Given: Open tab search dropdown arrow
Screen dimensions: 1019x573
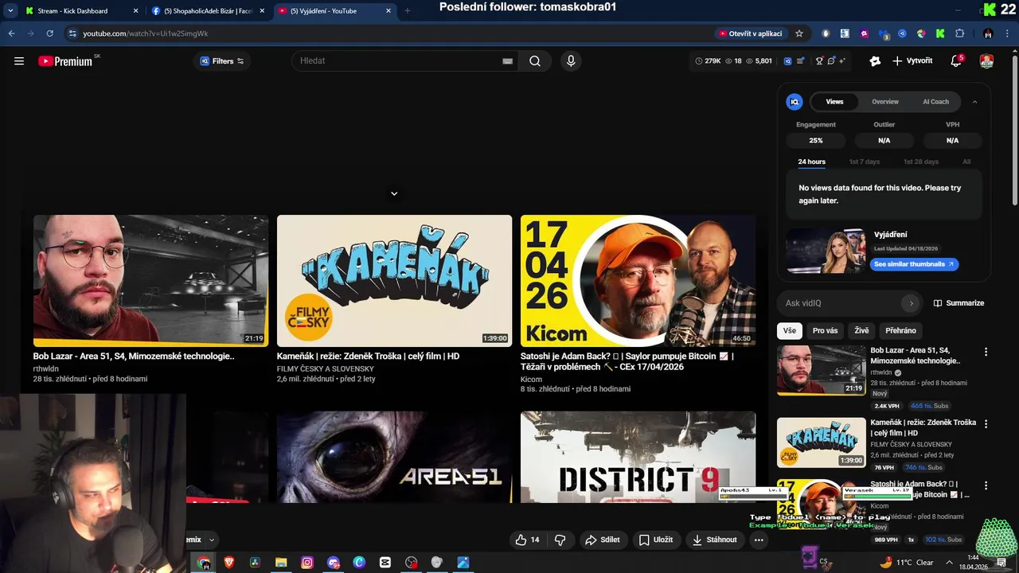Looking at the screenshot, I should coord(10,11).
